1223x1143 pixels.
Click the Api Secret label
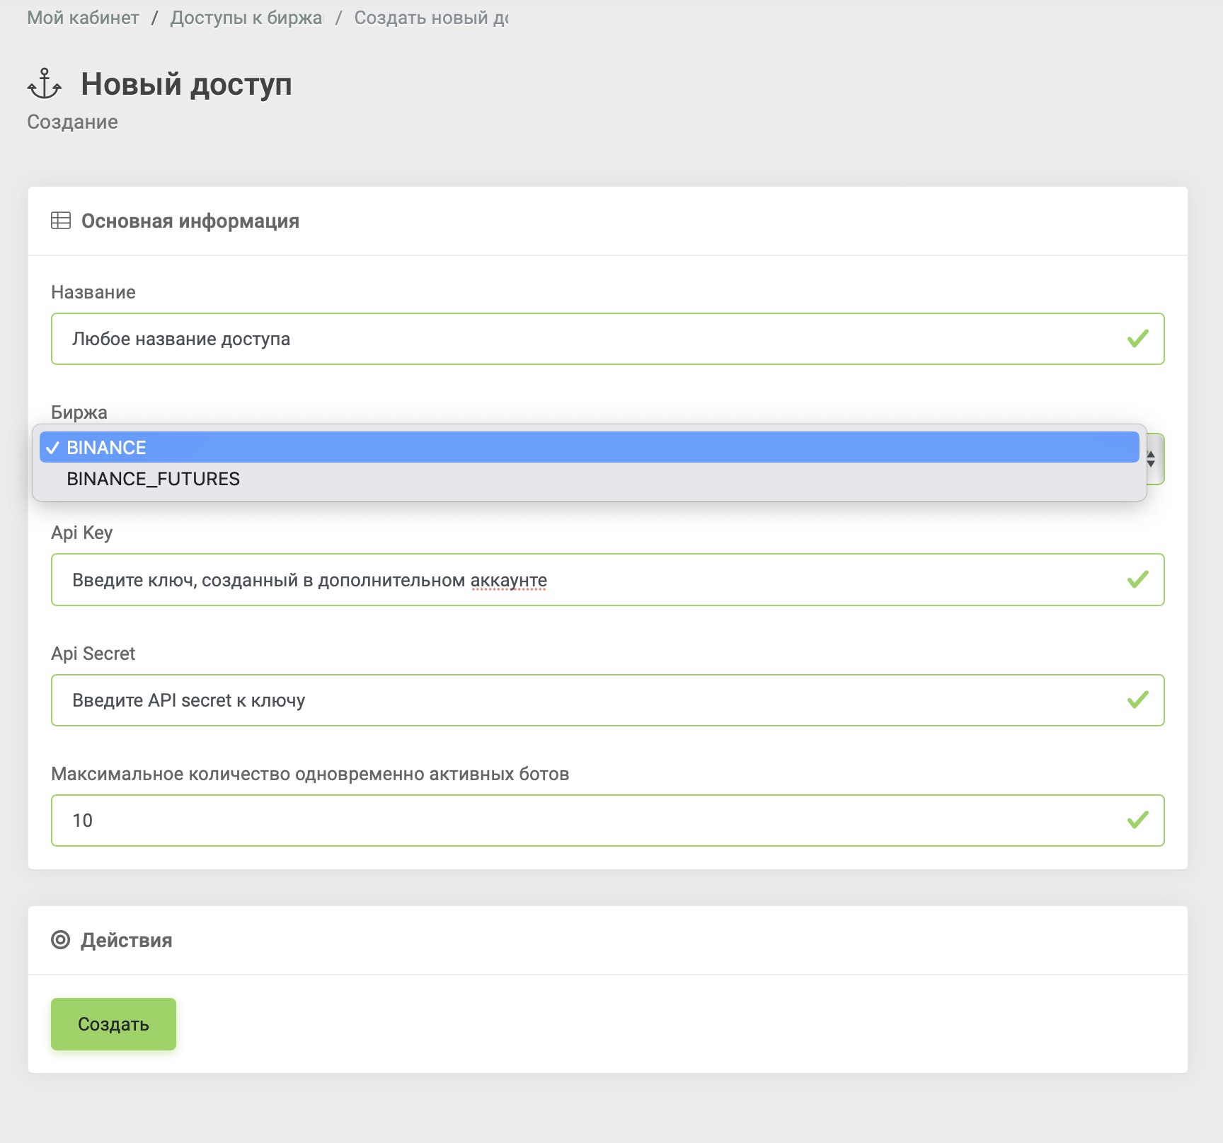pyautogui.click(x=93, y=654)
